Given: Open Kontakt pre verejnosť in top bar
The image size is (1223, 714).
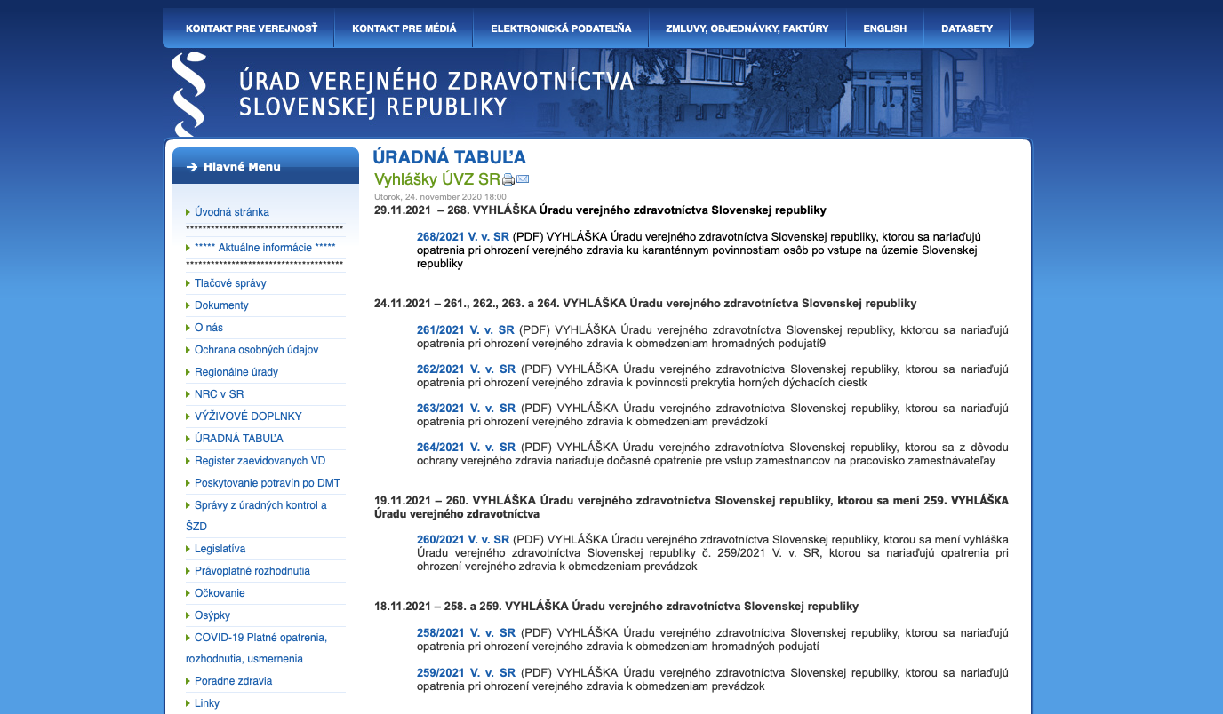Looking at the screenshot, I should (252, 28).
